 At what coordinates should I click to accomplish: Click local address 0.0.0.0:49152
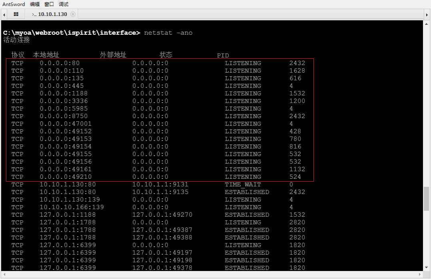point(66,131)
